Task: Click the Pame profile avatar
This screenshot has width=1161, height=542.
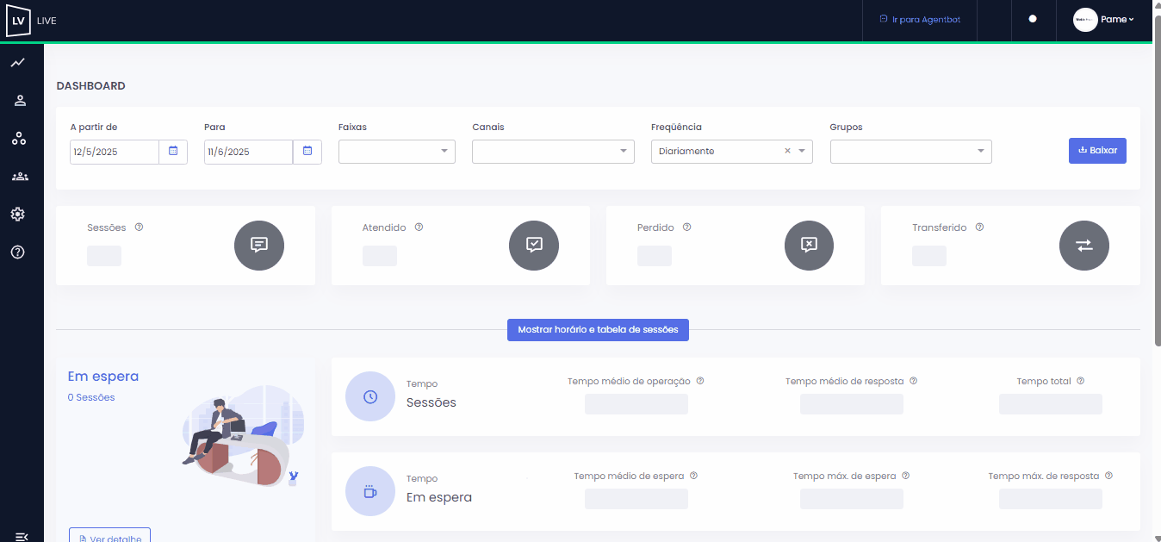Action: point(1085,19)
